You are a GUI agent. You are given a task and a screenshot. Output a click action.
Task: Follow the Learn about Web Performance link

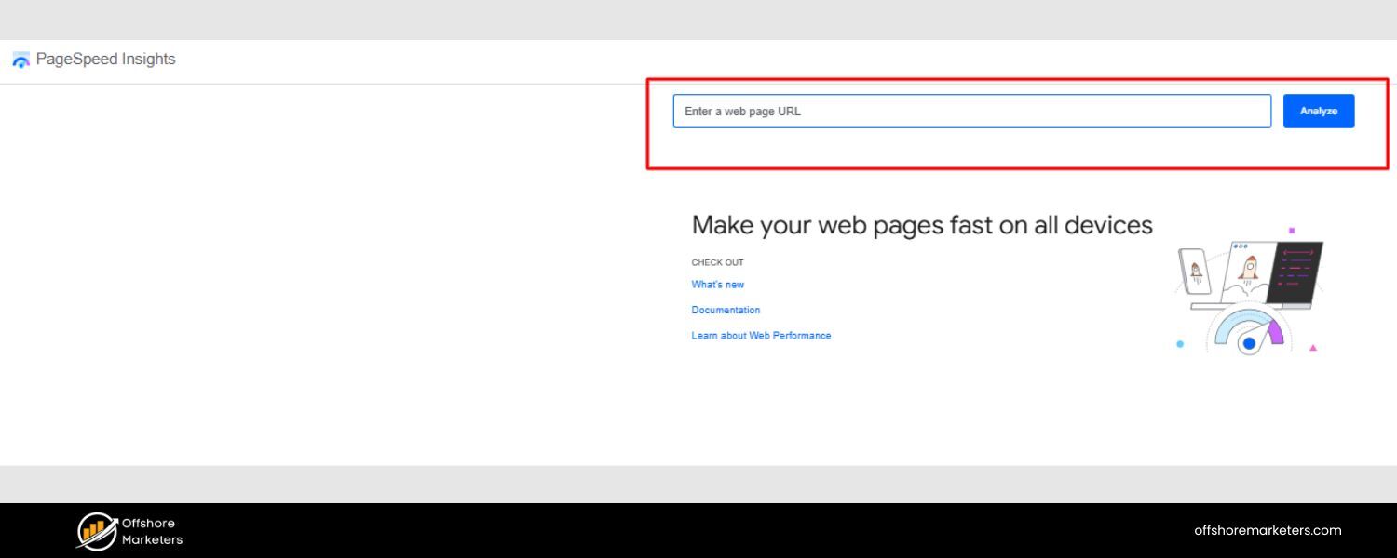pyautogui.click(x=761, y=336)
